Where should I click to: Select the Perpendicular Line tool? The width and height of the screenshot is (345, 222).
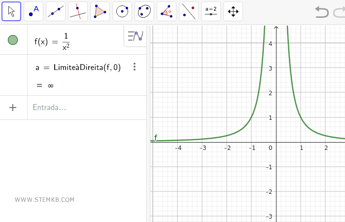coord(78,11)
